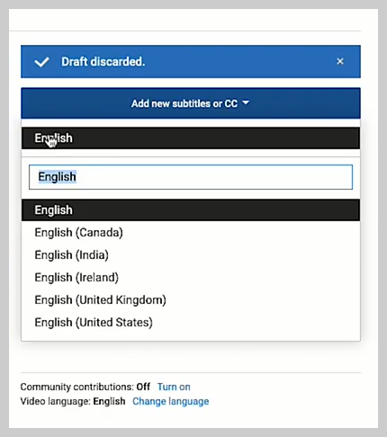The image size is (387, 437).
Task: Click the Community contributions Off status
Action: click(x=143, y=387)
